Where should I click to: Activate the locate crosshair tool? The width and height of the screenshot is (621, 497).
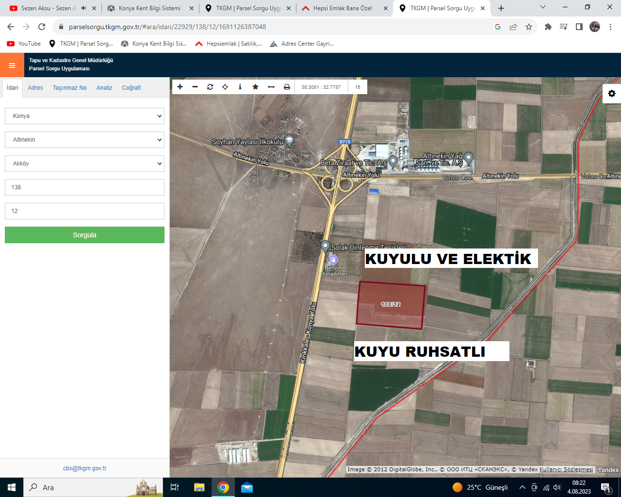[225, 87]
